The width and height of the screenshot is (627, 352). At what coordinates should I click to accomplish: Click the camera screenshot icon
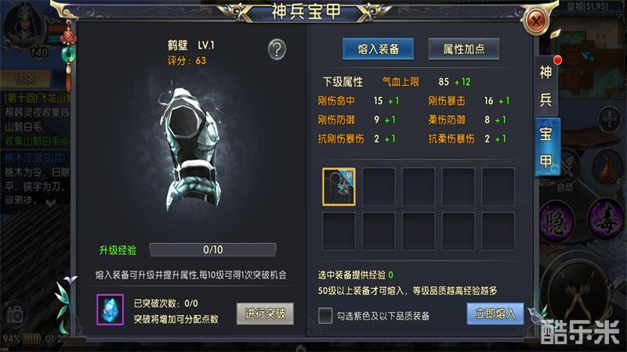[x=15, y=314]
